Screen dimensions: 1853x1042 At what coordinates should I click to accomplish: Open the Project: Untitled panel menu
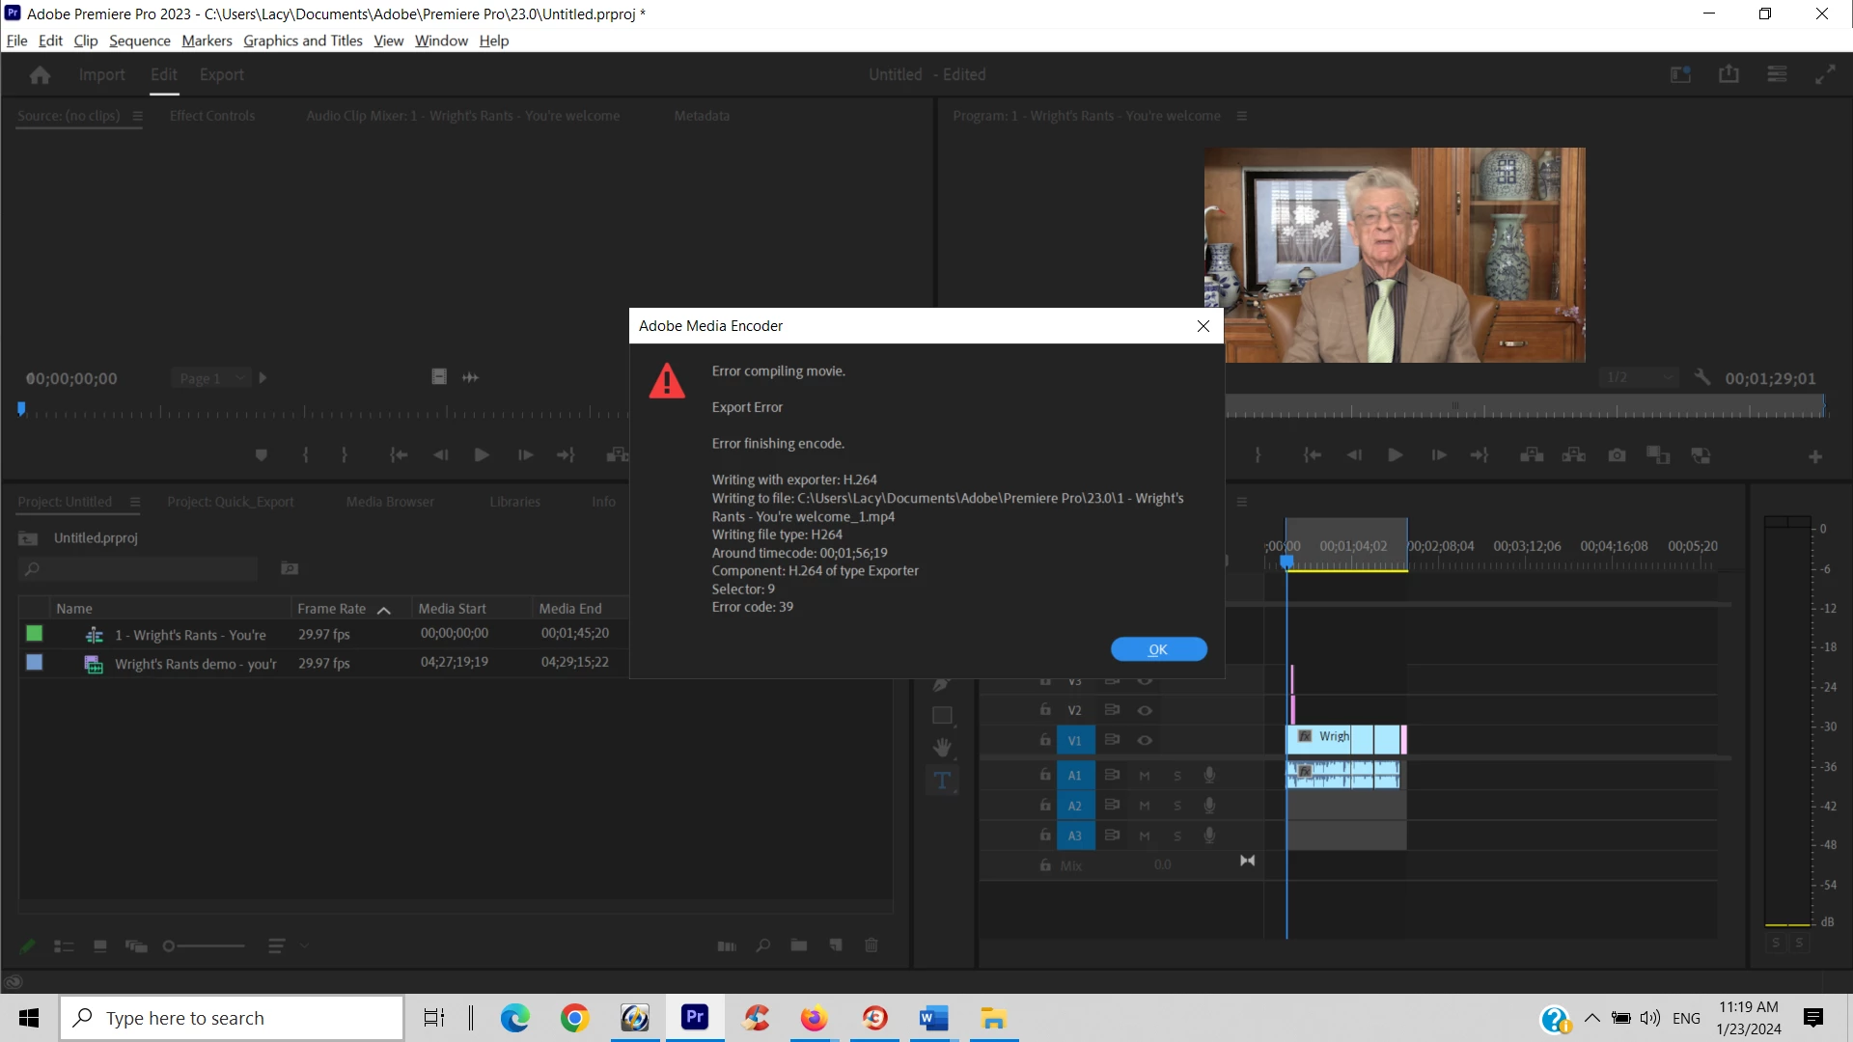tap(135, 502)
